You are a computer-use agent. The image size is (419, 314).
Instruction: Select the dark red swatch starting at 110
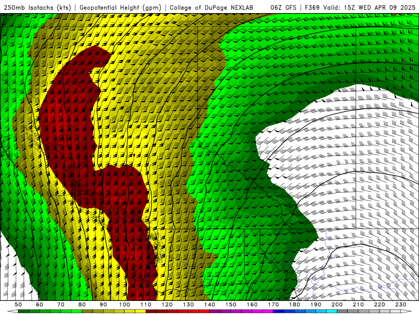[151, 311]
